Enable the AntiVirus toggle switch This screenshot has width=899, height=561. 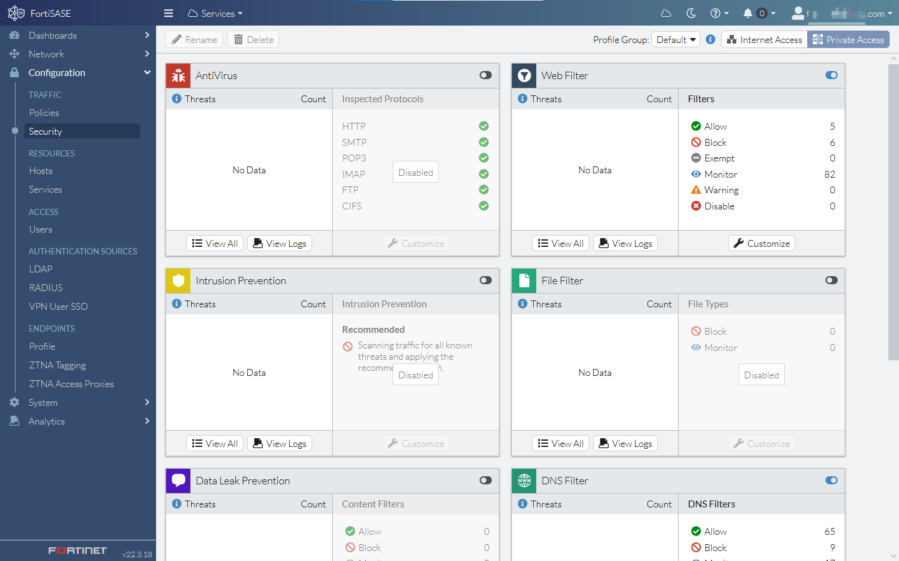click(x=486, y=75)
